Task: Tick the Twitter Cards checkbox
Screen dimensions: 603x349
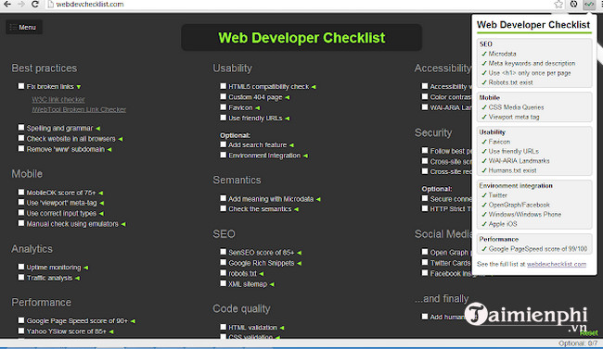Action: click(x=425, y=262)
